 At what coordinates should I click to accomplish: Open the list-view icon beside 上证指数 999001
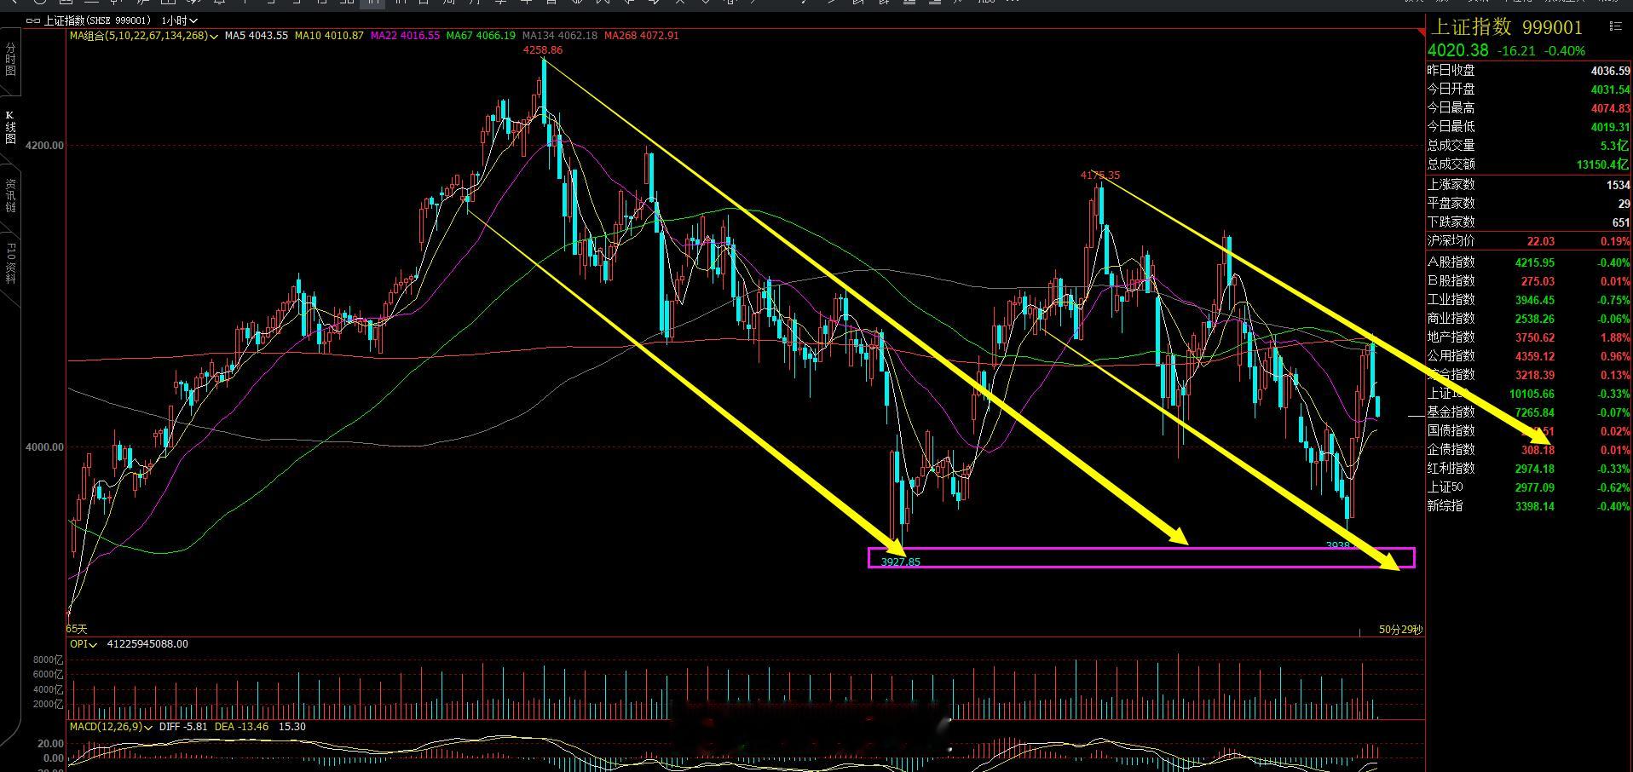[1614, 26]
